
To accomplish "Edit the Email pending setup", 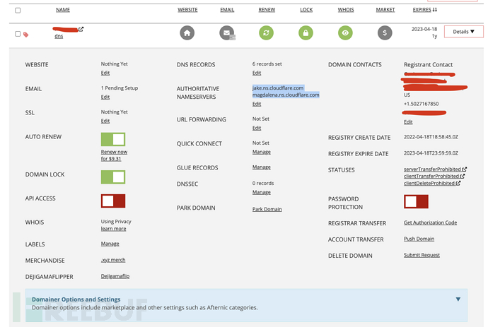I will [x=105, y=97].
